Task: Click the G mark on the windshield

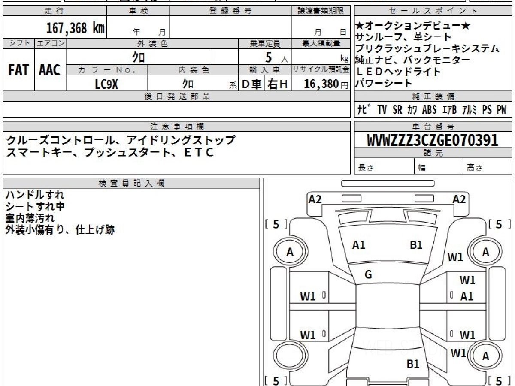Action: (368, 274)
